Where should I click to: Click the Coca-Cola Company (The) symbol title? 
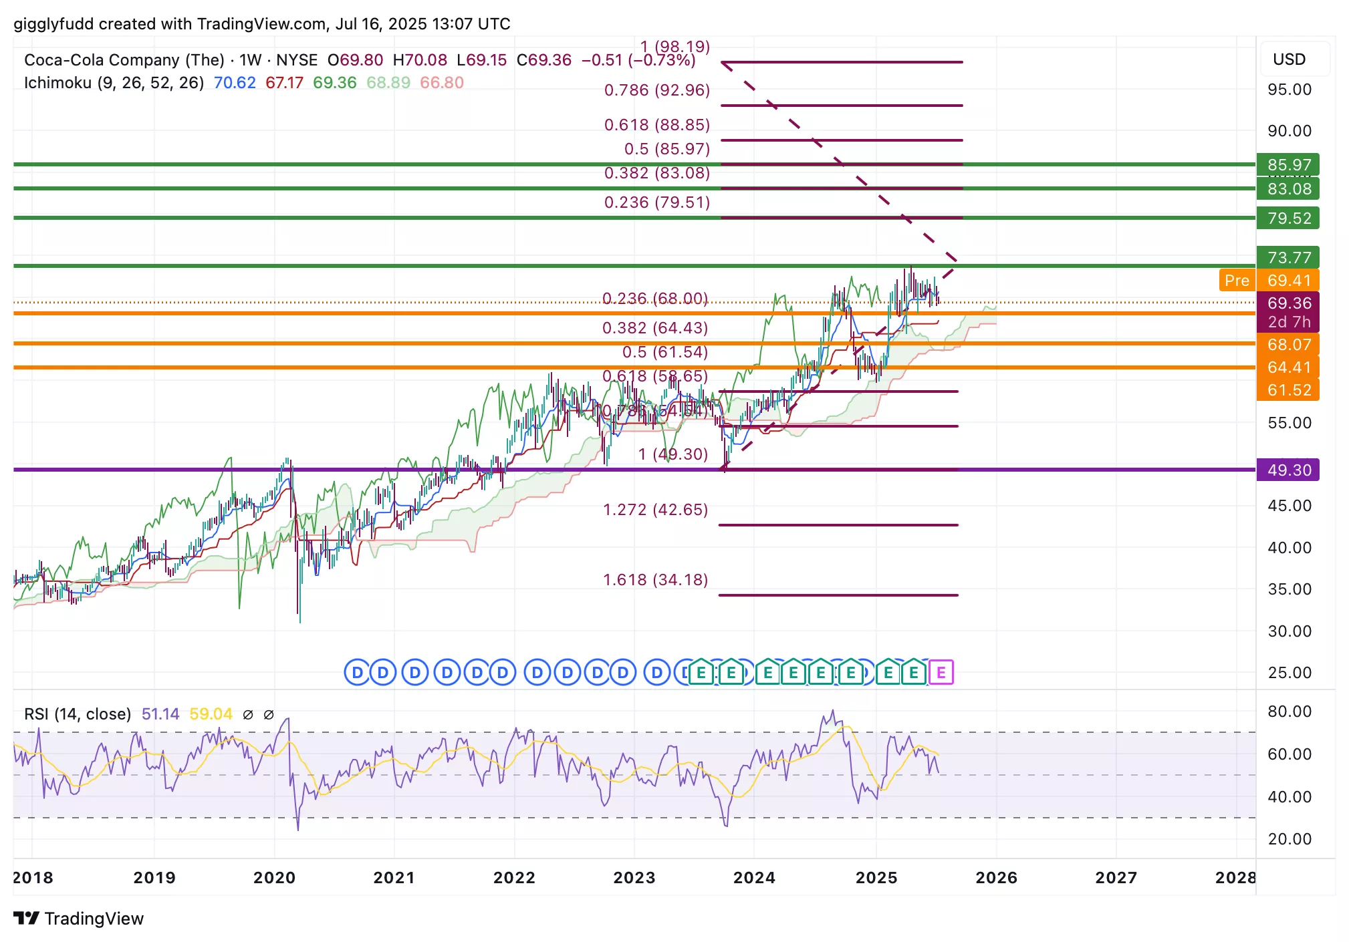(x=124, y=60)
